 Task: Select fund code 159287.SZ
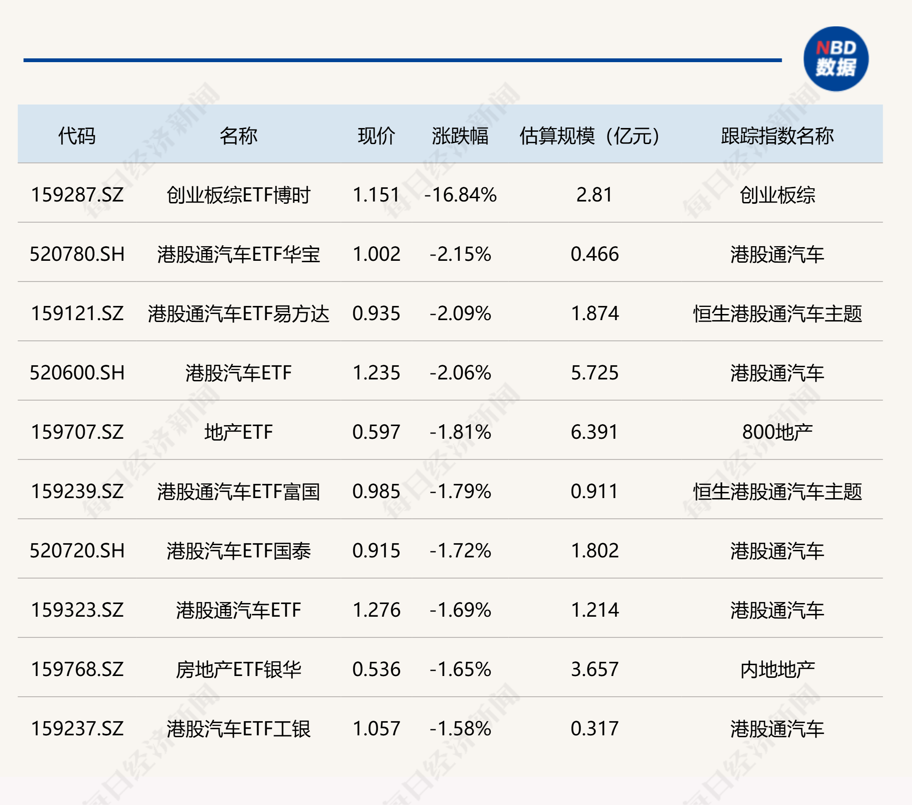(x=77, y=194)
